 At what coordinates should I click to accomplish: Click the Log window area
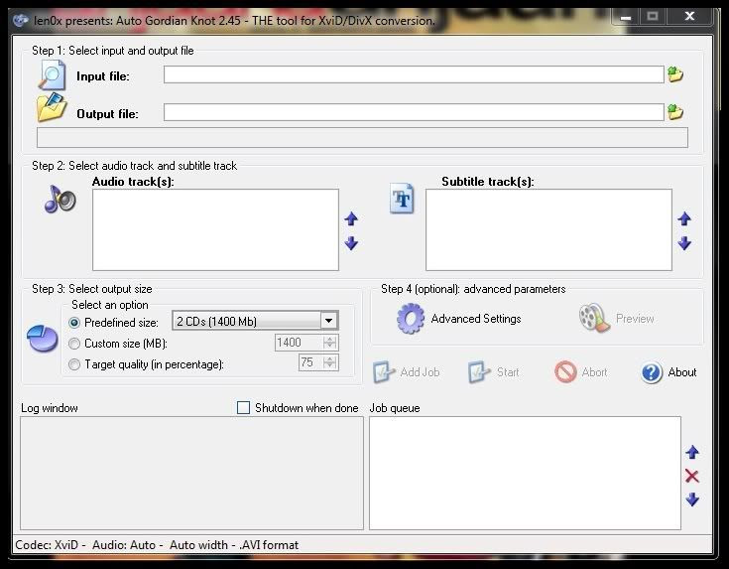191,473
